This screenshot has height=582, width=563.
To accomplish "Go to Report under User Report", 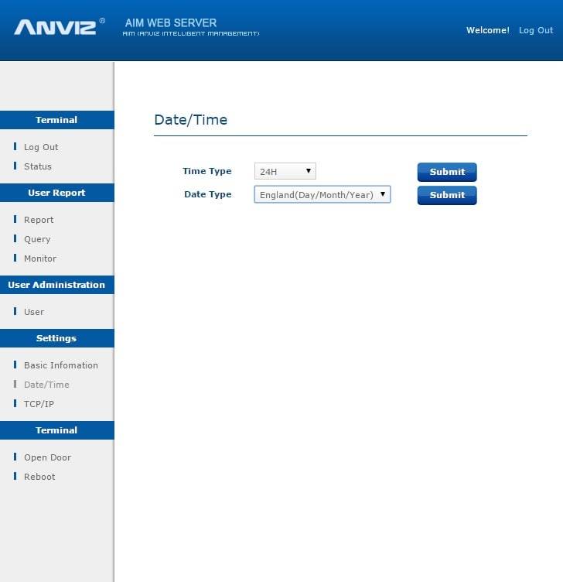I will pos(39,220).
